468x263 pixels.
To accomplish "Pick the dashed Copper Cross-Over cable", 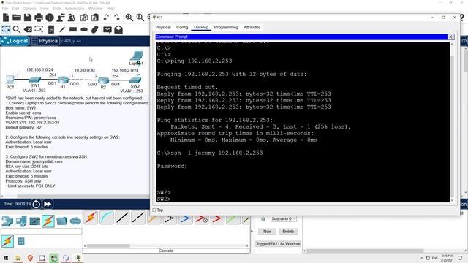I will pos(138,218).
